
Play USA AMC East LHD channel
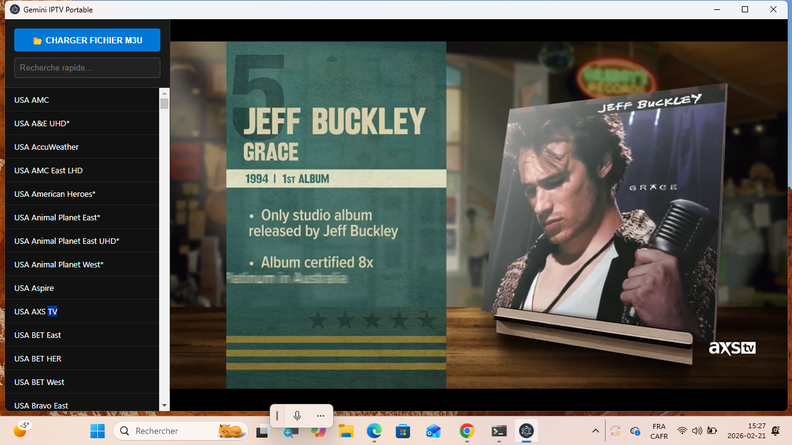pyautogui.click(x=82, y=170)
